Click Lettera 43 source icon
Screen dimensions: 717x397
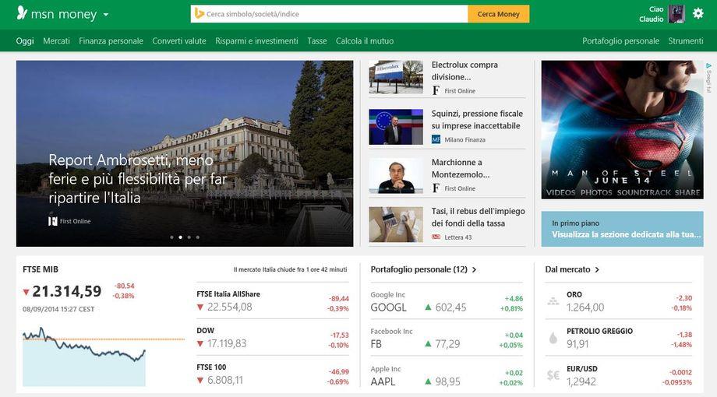click(436, 237)
